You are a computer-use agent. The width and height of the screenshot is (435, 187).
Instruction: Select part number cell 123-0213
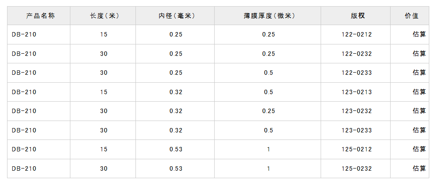coord(357,92)
